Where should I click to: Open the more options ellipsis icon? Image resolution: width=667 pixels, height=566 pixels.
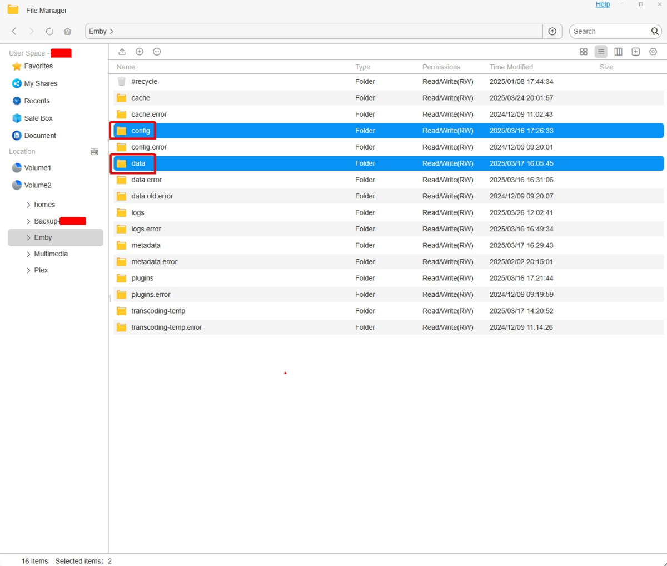point(157,51)
